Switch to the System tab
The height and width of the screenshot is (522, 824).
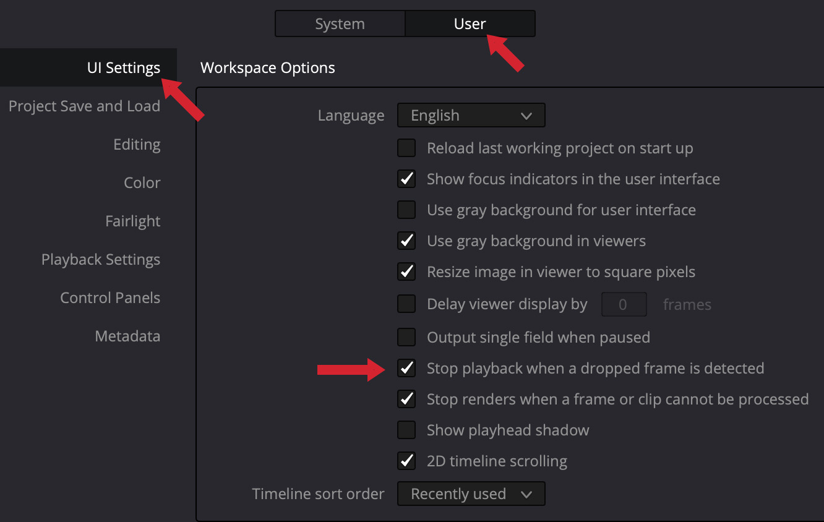coord(340,24)
